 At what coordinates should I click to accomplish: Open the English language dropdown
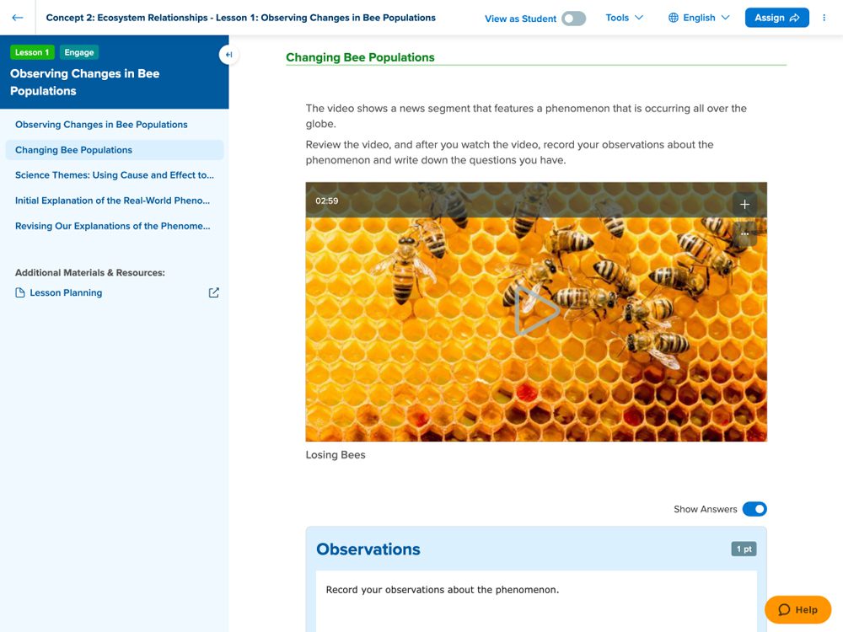(x=699, y=18)
